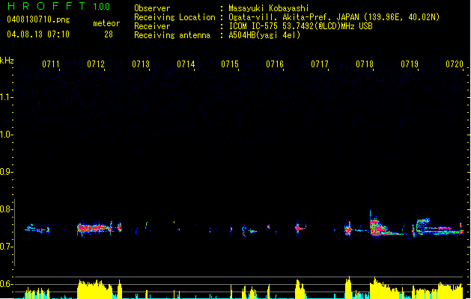Click the ICOM IC-575 receiver value

[x=300, y=26]
